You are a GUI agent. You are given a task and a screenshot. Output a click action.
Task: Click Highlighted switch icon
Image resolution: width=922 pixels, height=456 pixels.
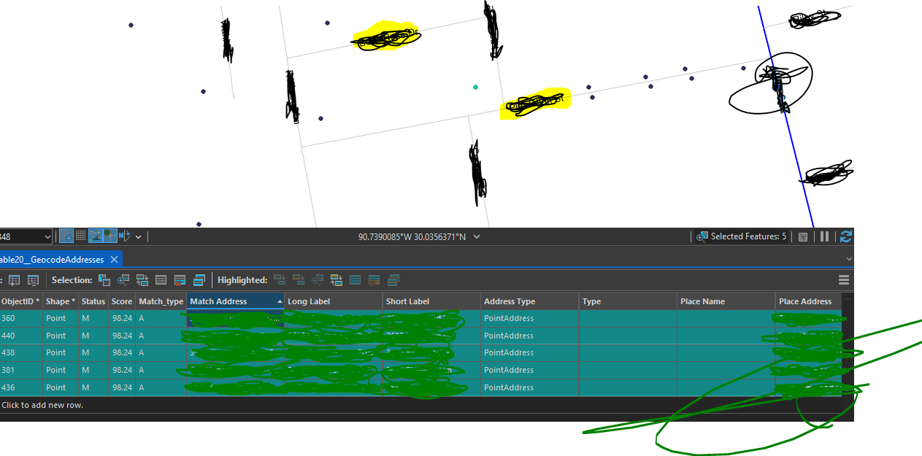click(336, 280)
